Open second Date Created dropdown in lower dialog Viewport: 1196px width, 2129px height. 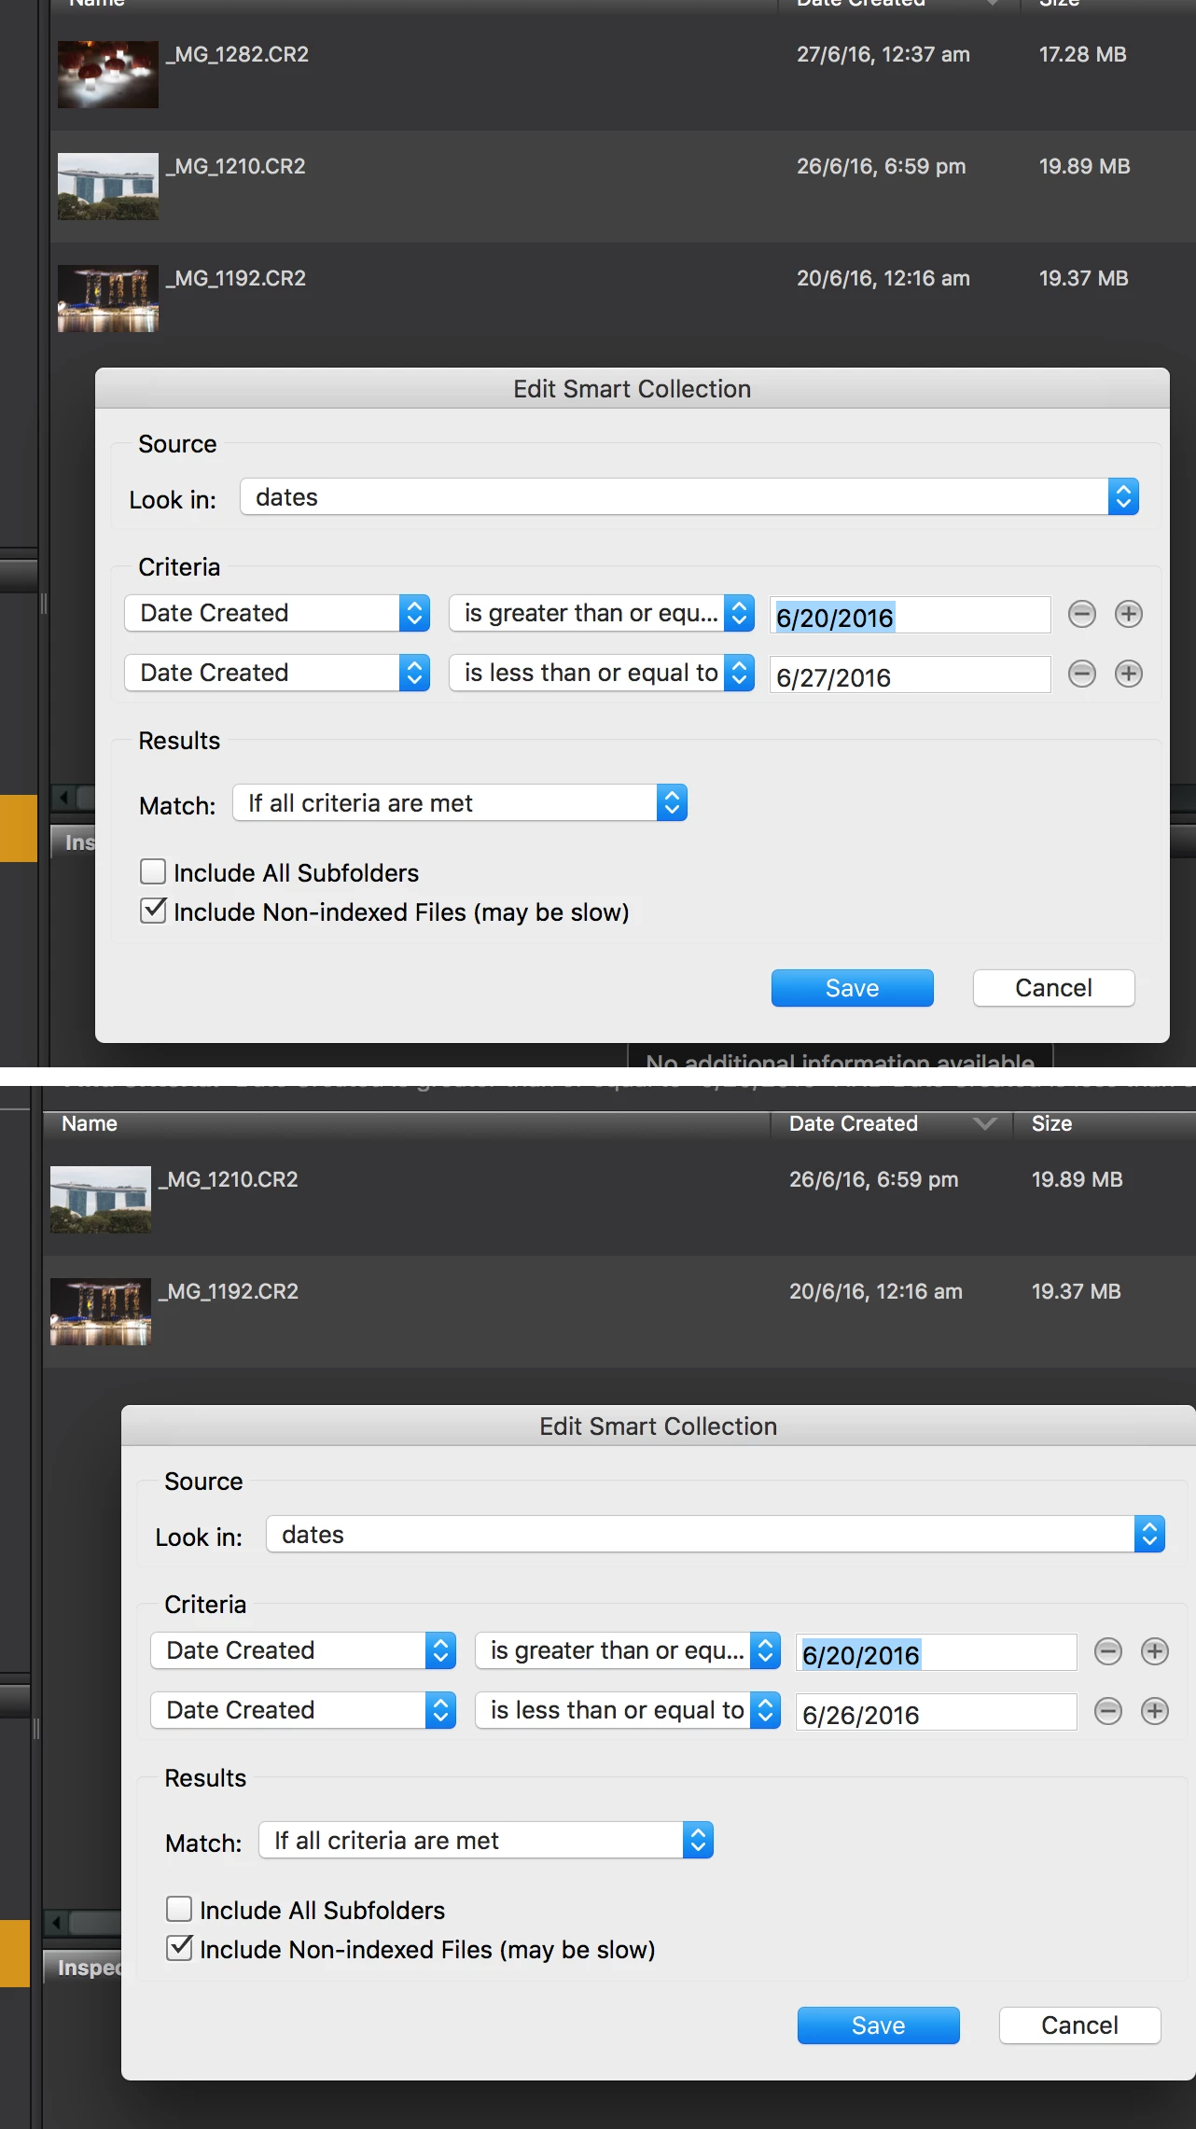pos(303,1710)
